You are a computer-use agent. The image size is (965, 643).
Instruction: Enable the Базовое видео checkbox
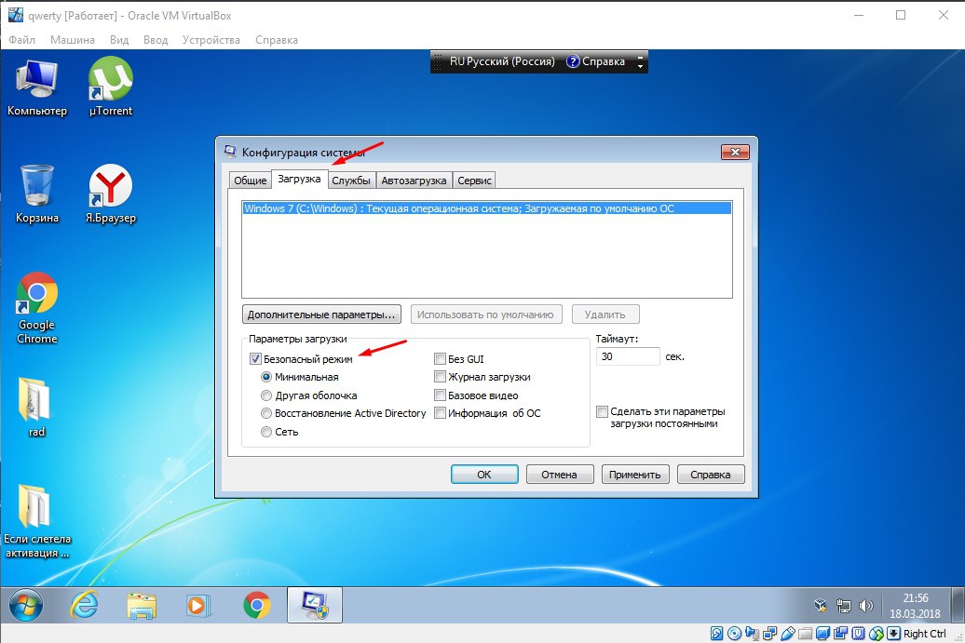tap(440, 395)
